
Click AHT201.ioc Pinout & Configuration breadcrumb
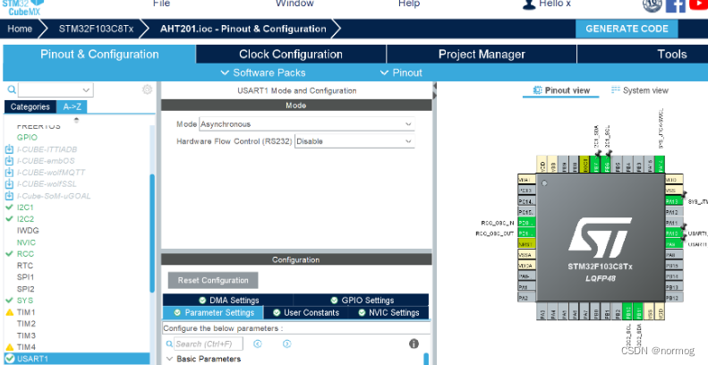243,29
